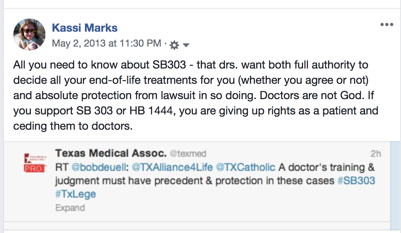Click the @texmed handle
The height and width of the screenshot is (233, 401).
188,153
